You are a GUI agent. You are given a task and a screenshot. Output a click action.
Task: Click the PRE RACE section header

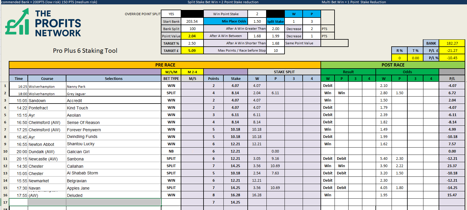click(165, 65)
